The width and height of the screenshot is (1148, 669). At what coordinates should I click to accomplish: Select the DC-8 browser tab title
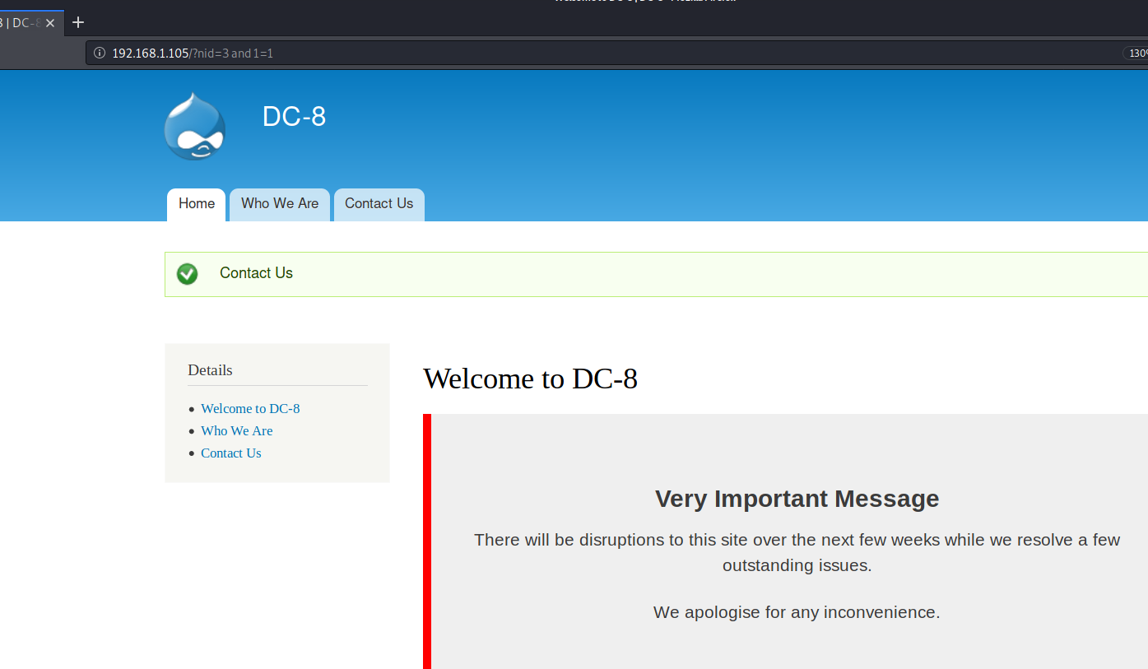(21, 23)
